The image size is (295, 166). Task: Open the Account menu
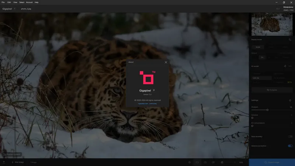coord(29,2)
